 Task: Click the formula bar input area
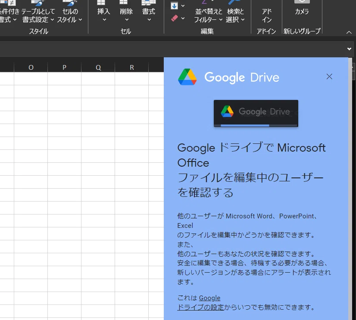(172, 49)
